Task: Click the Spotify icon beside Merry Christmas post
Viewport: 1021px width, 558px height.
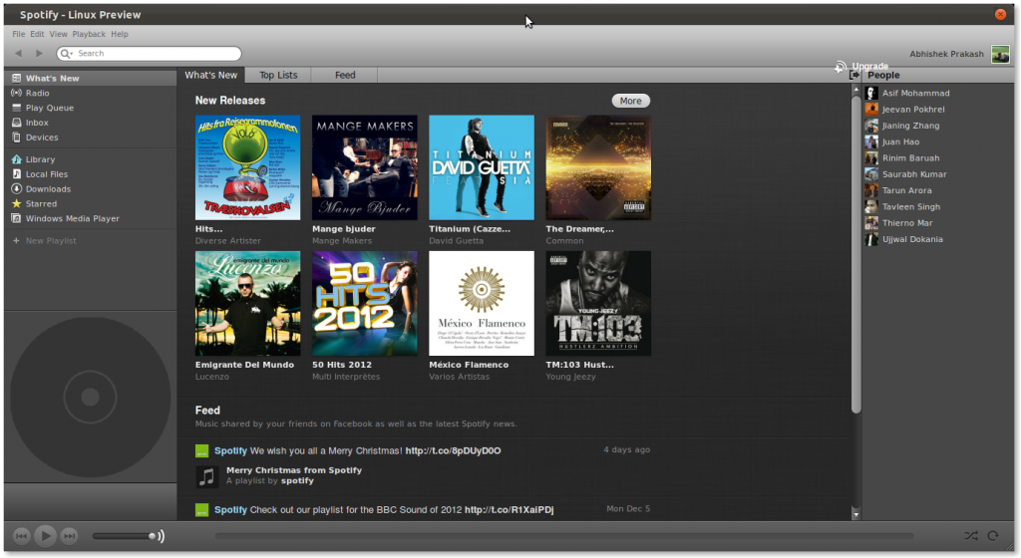Action: click(201, 450)
